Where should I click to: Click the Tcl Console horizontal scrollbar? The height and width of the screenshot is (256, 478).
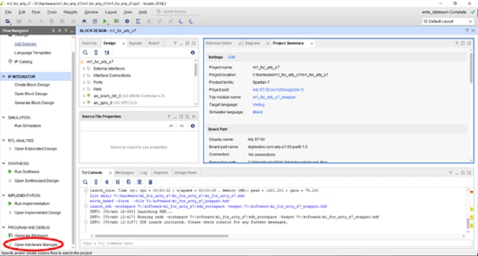pyautogui.click(x=161, y=236)
